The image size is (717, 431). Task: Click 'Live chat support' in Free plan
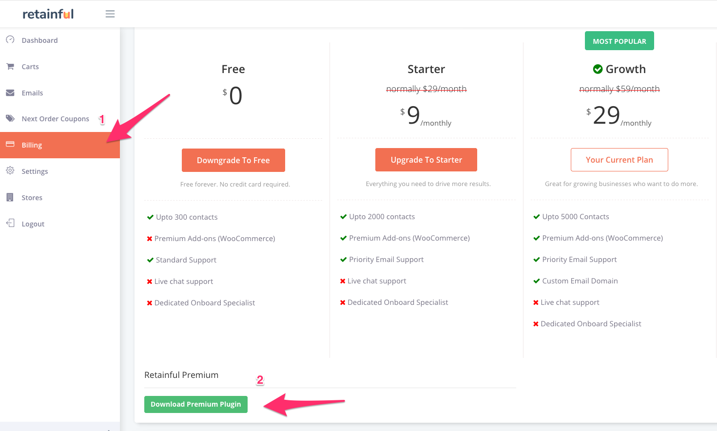pos(184,281)
